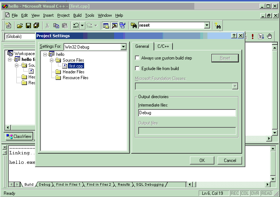Click the Copy toolbar icon
The width and height of the screenshot is (280, 197).
pos(56,26)
